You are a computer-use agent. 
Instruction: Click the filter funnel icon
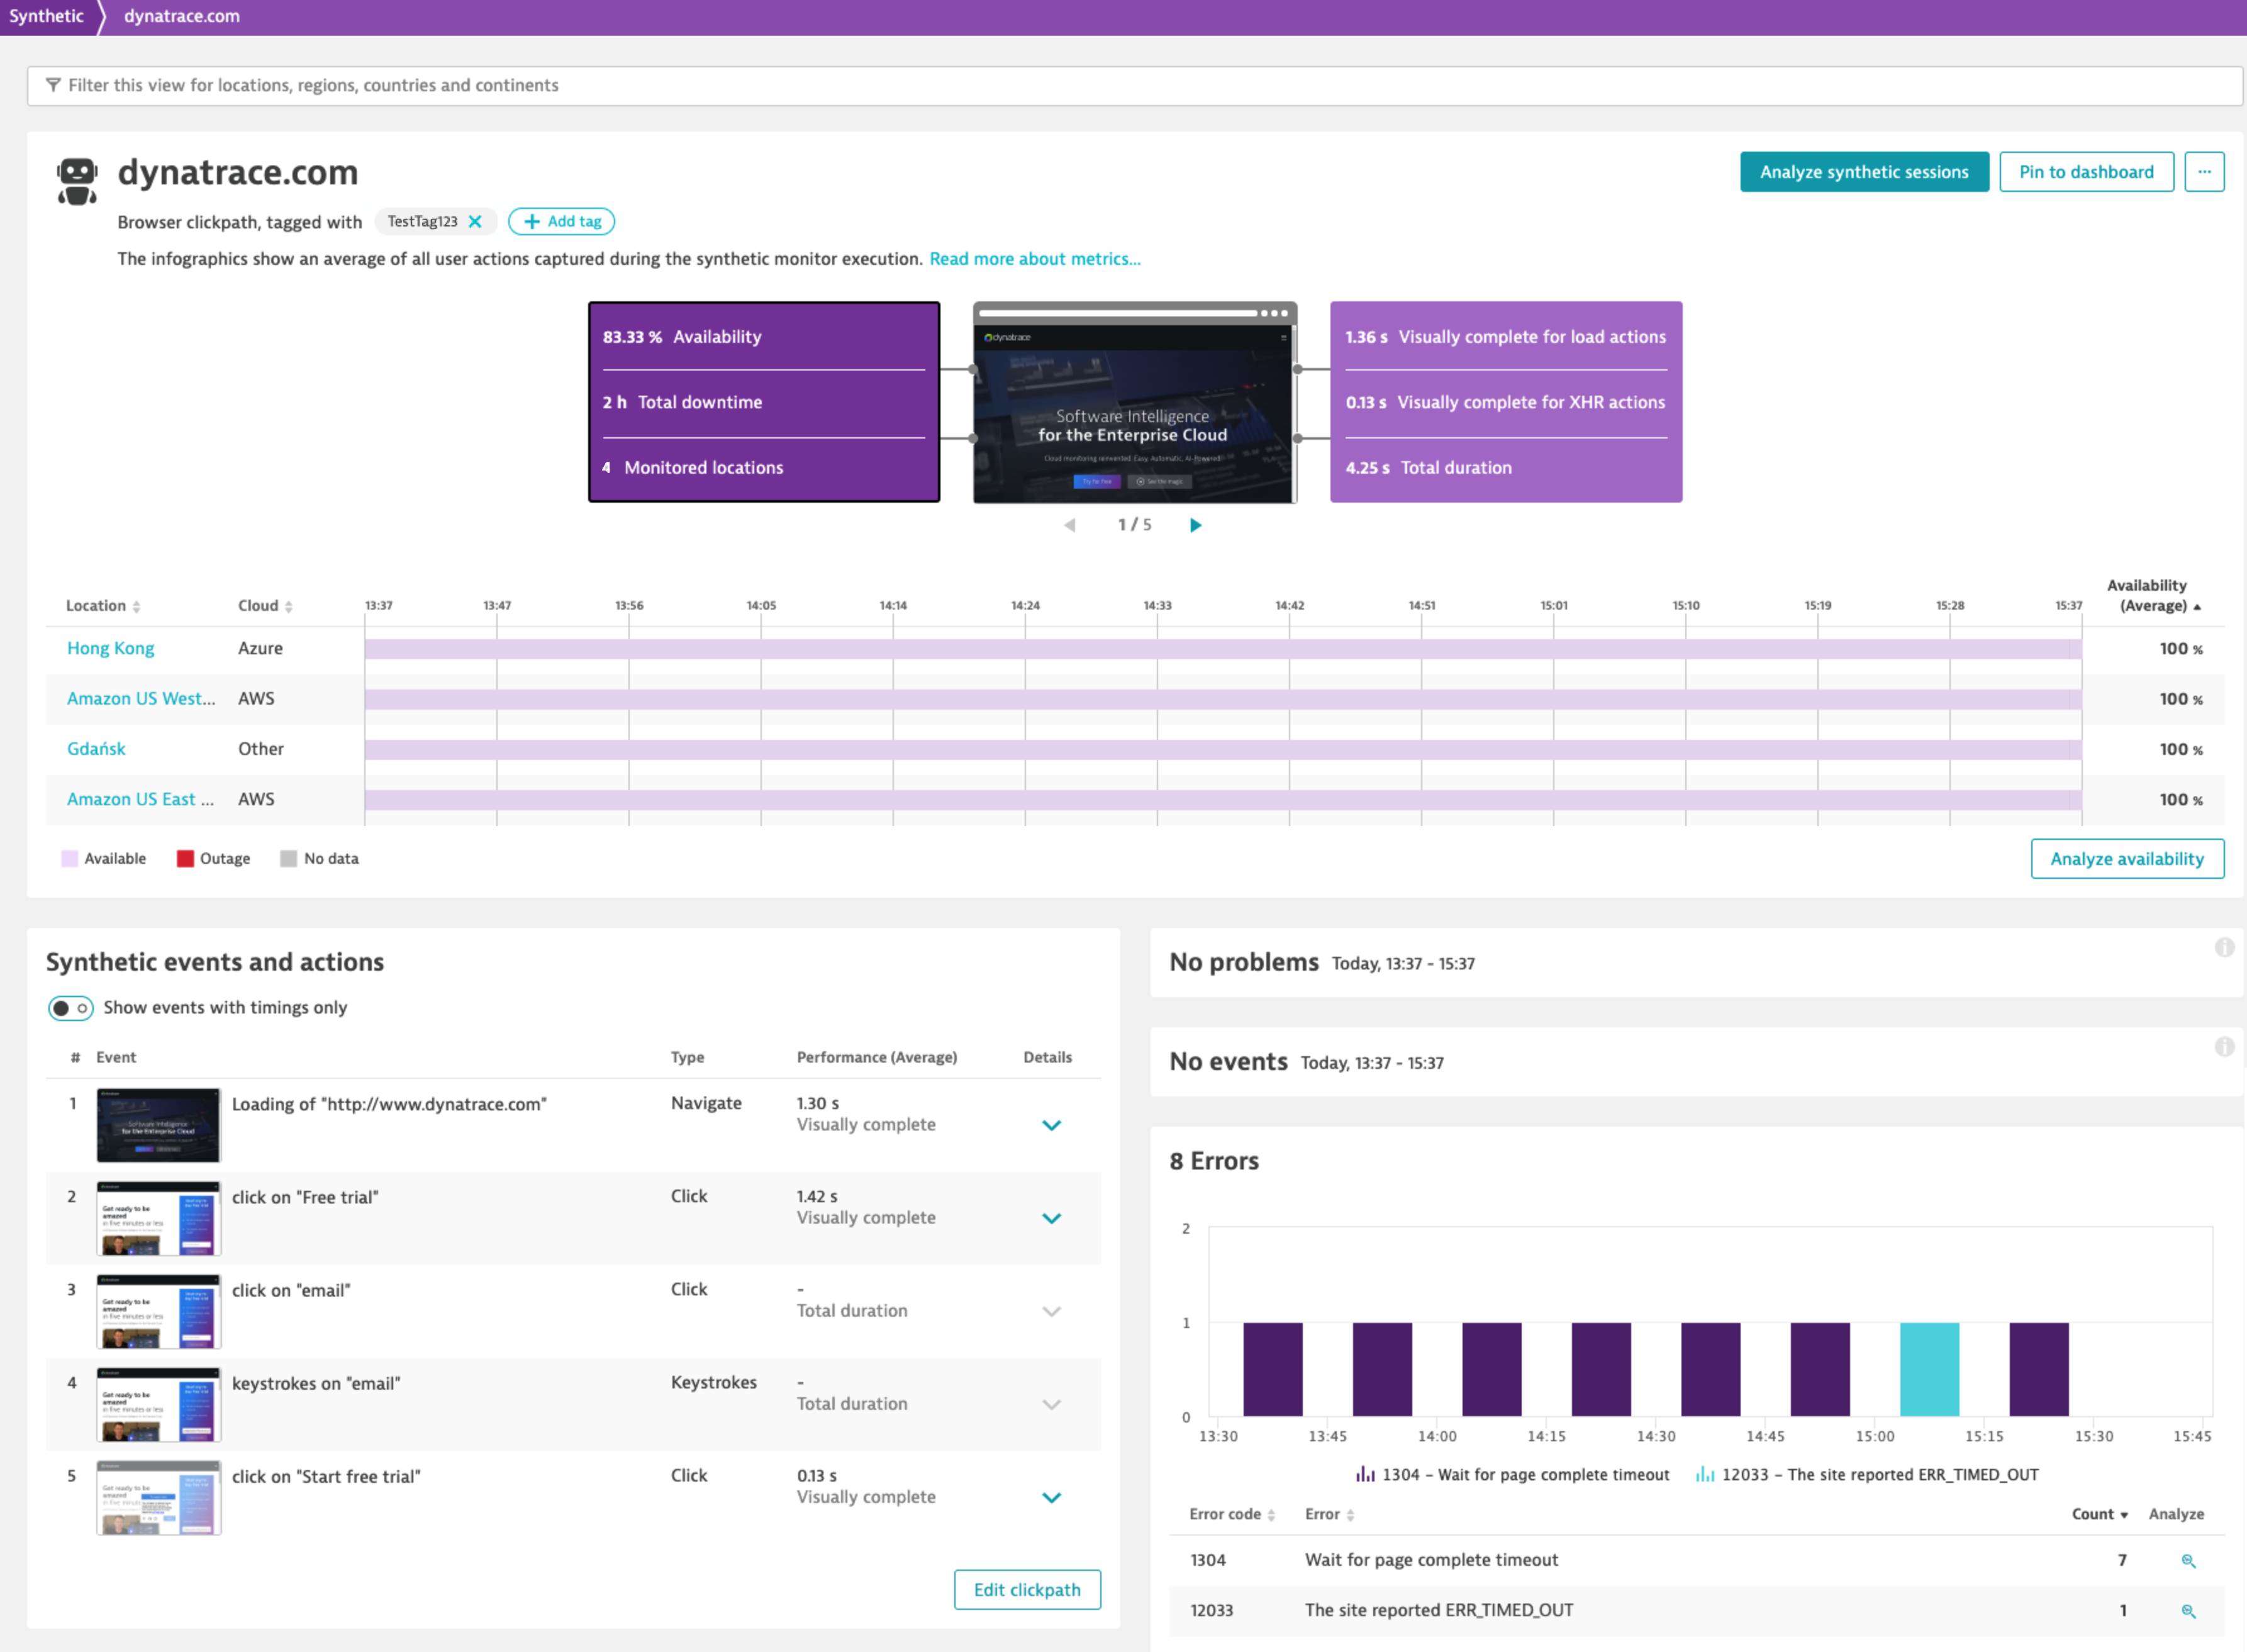53,86
